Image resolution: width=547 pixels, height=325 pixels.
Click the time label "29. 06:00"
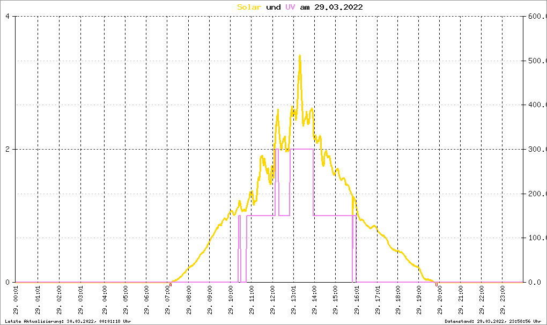[x=146, y=300]
